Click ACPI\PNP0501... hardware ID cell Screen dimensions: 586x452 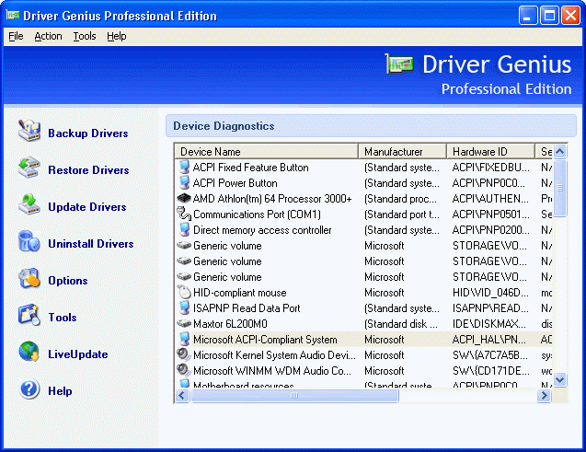(490, 214)
